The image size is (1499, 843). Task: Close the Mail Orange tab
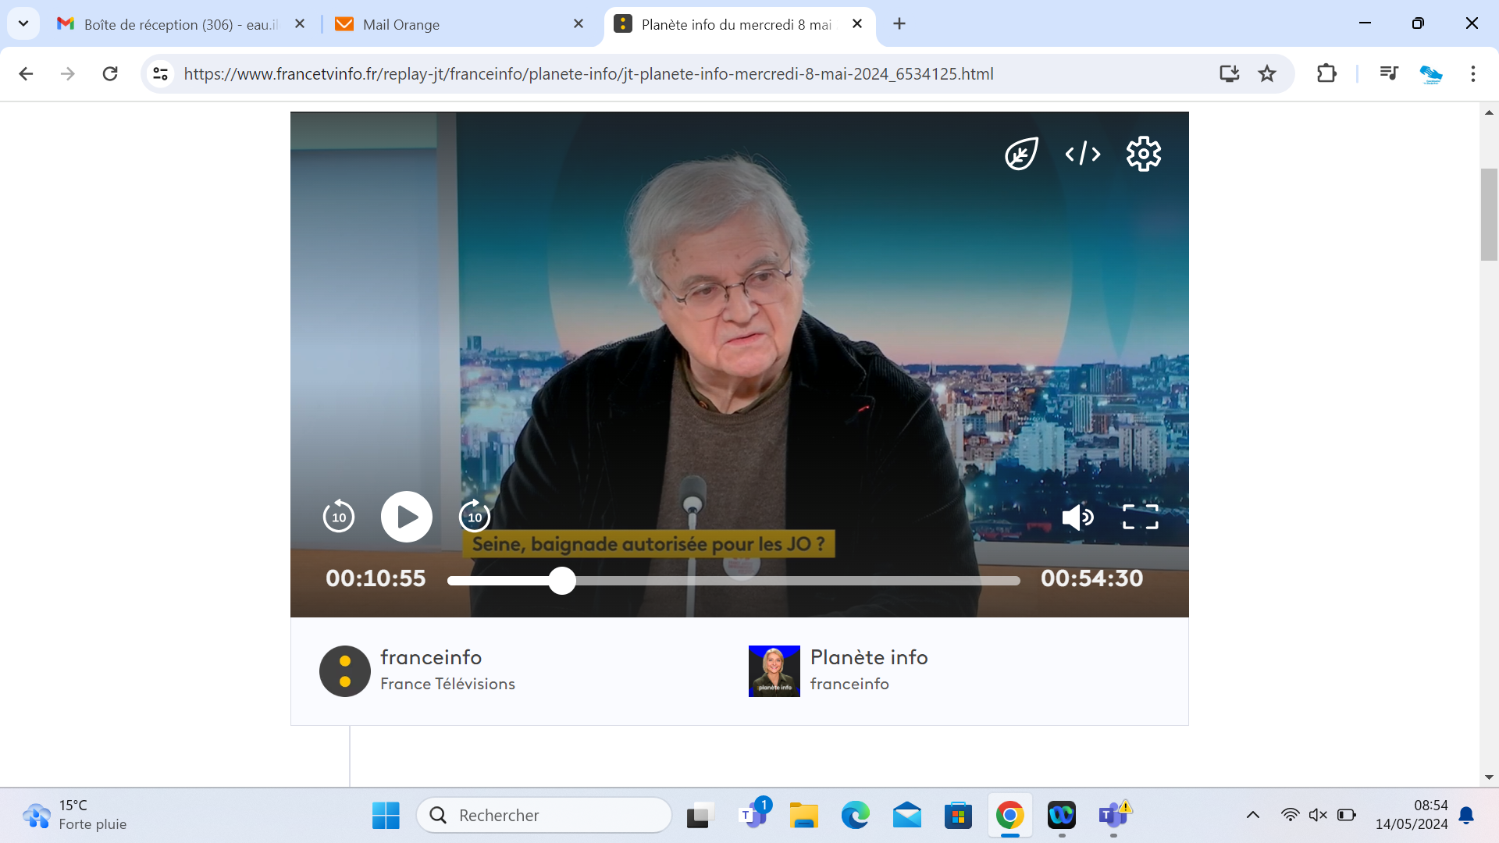point(579,24)
